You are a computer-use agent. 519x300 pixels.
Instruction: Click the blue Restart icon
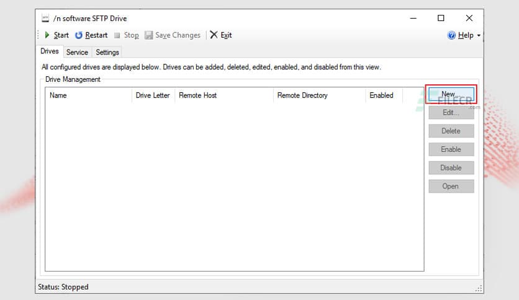78,35
